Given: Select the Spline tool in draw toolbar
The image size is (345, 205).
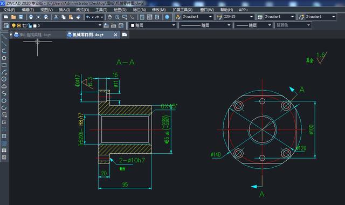Looking at the screenshot, I should (4, 93).
